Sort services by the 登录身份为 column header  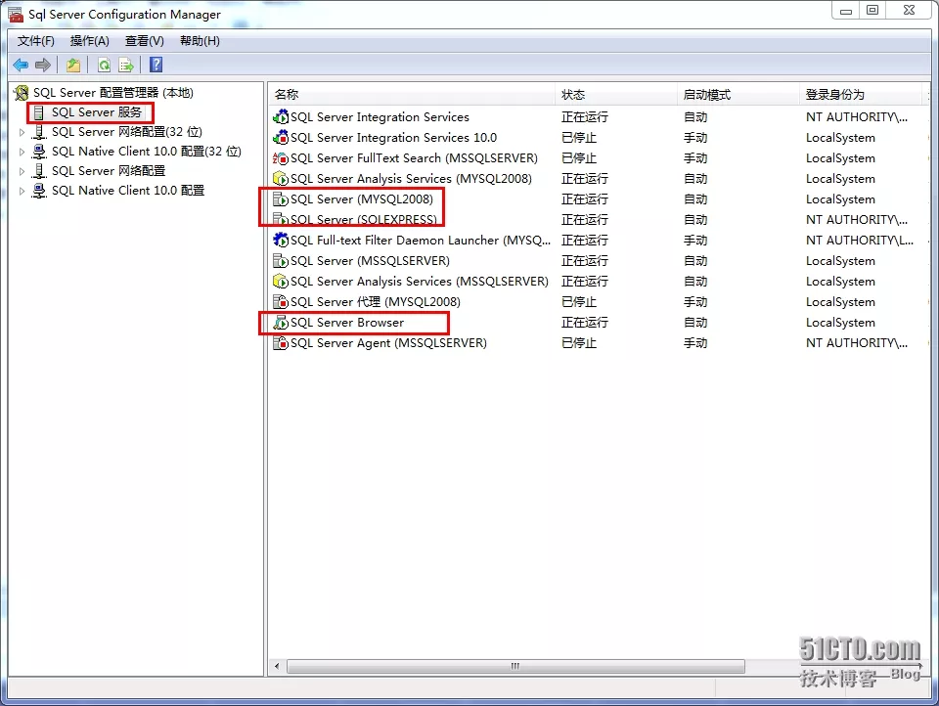tap(861, 94)
